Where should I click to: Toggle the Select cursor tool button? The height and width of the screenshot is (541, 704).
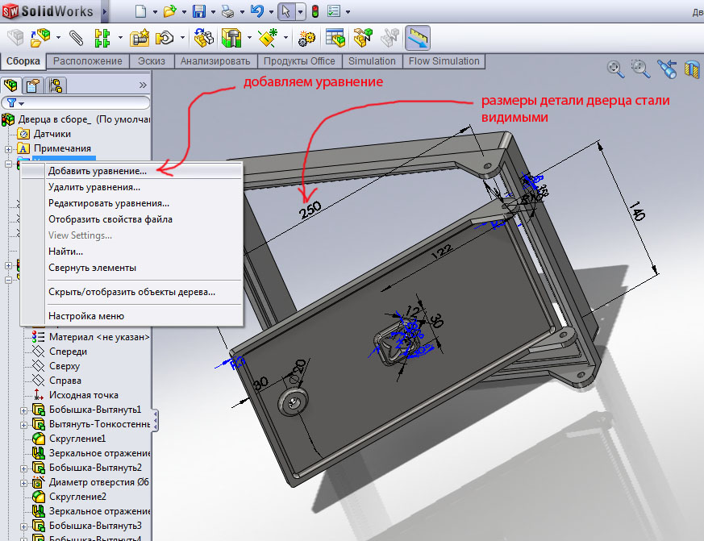tap(285, 11)
